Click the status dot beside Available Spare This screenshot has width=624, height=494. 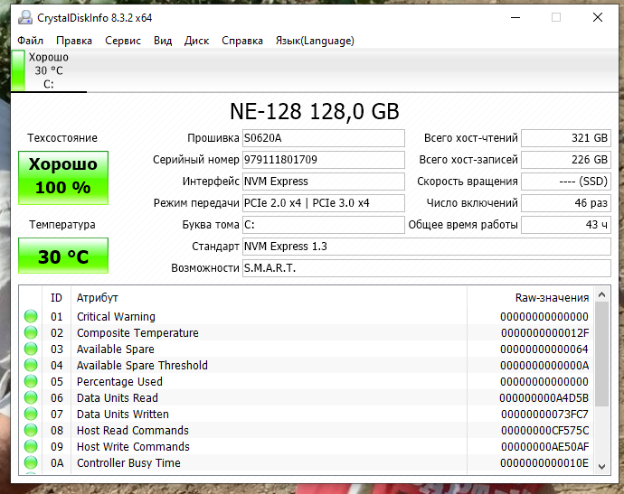pos(31,350)
